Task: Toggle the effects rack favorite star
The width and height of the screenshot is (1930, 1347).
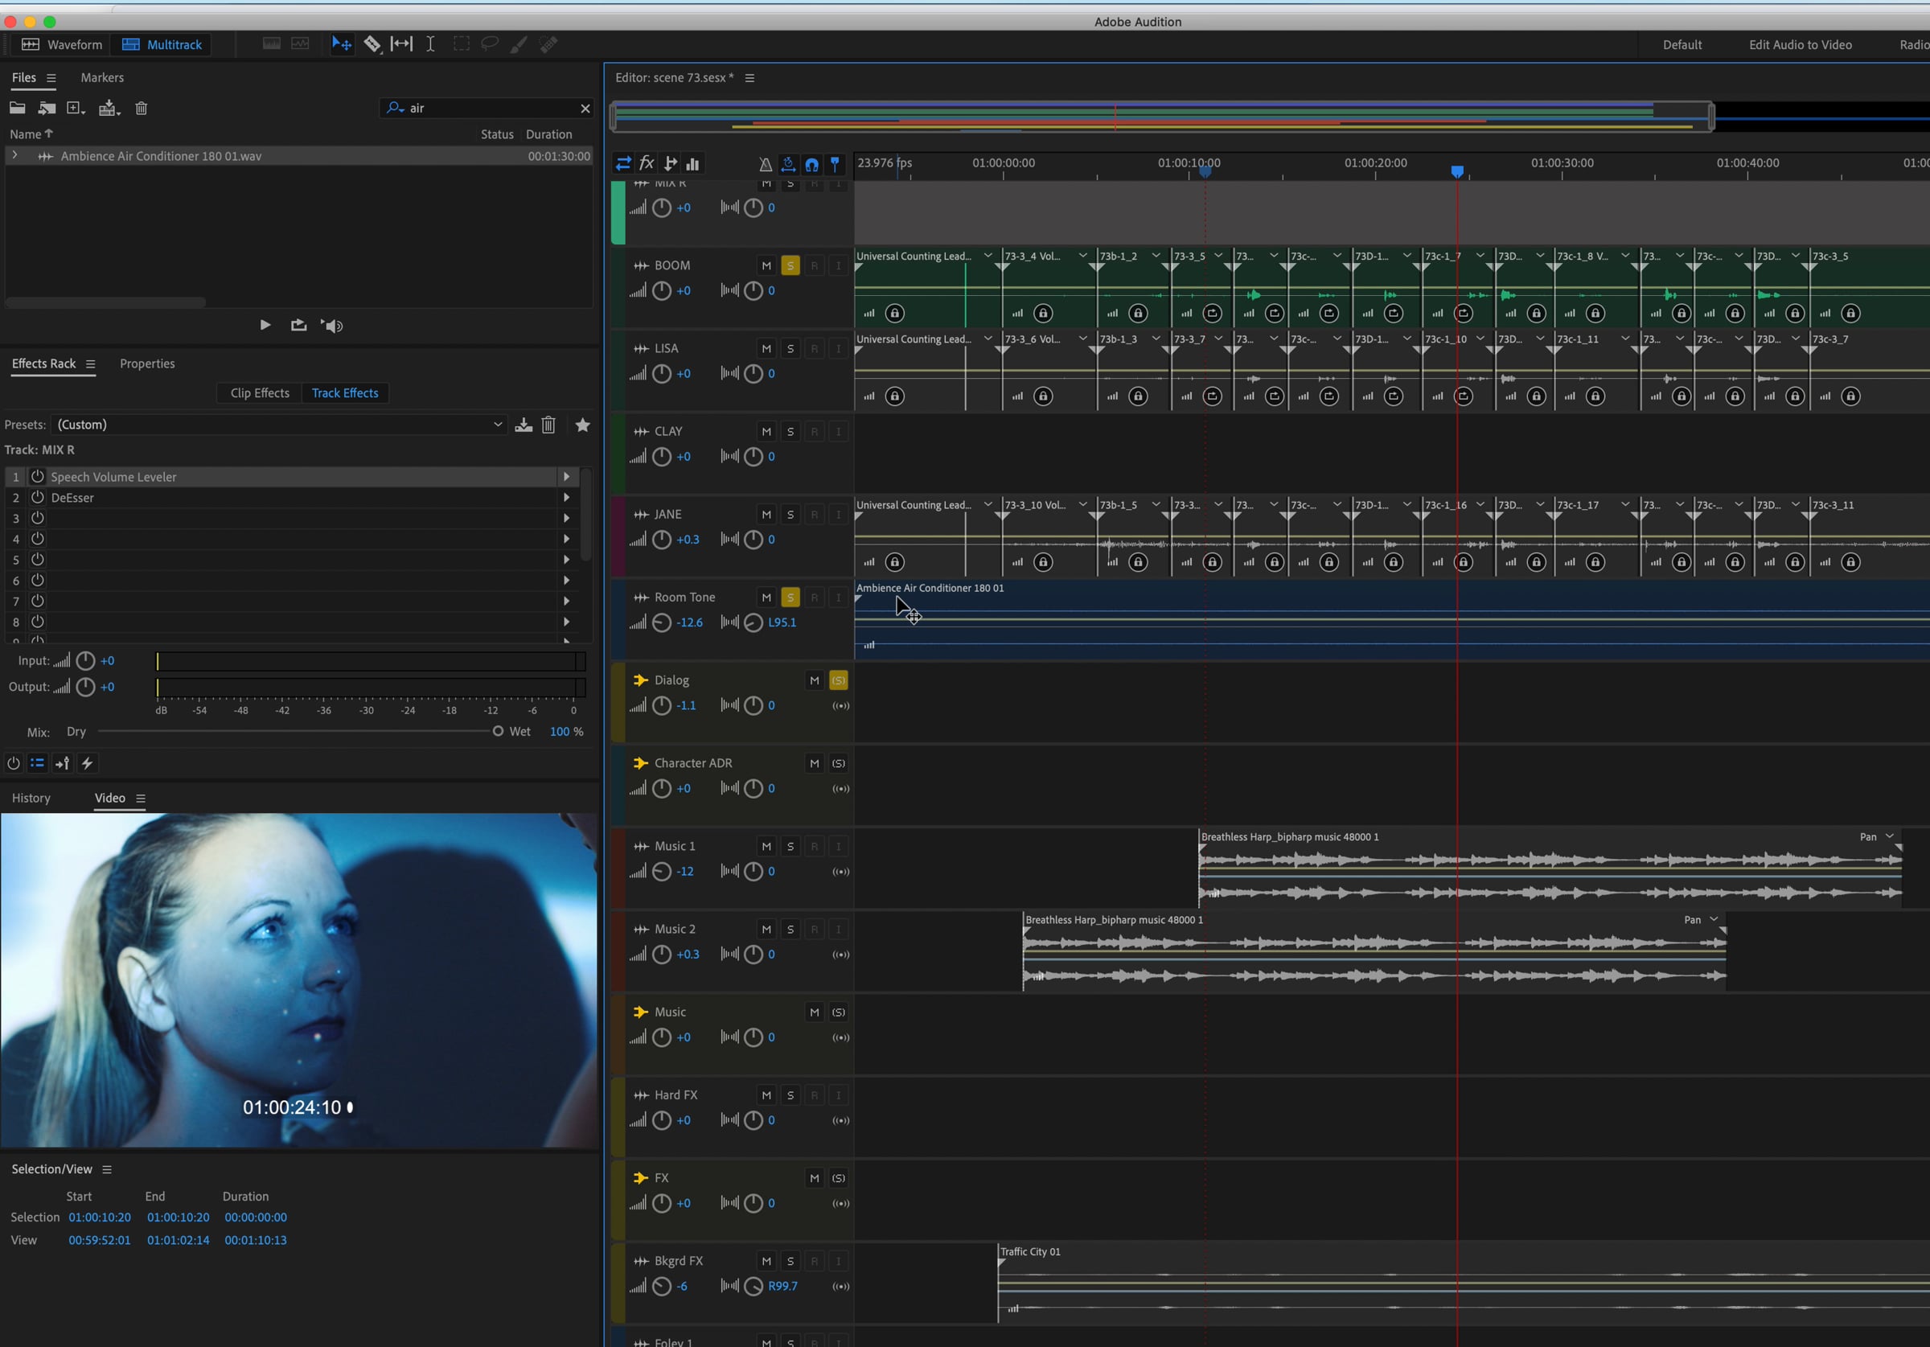Action: point(582,425)
